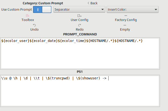
Task: Click Undo label button
Action: [34, 30]
